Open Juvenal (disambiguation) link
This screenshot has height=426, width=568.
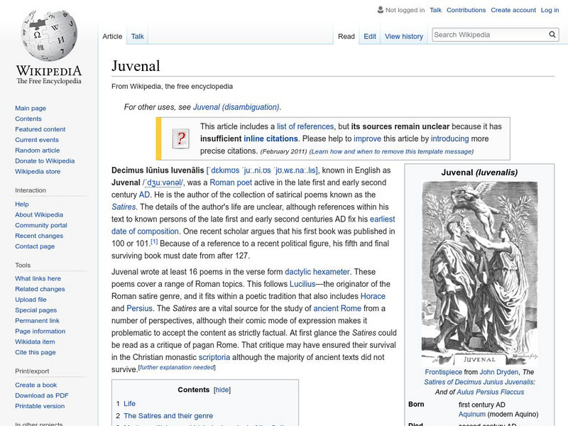click(236, 107)
